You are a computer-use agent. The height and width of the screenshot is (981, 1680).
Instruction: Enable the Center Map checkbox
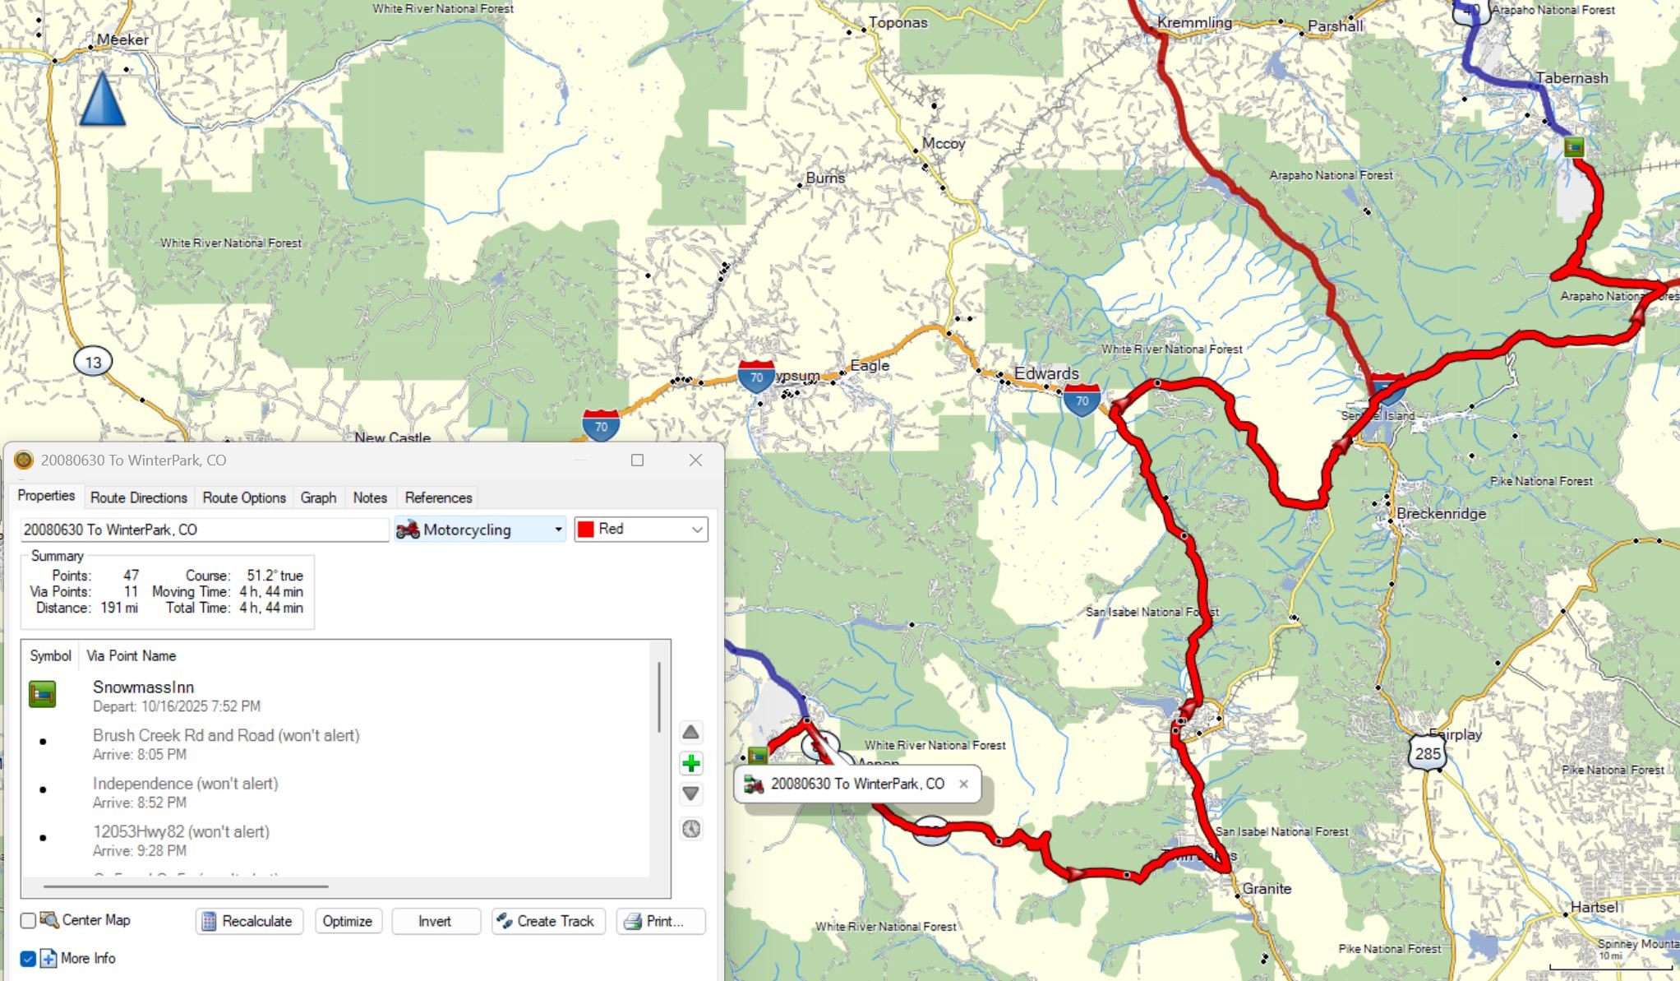click(29, 920)
